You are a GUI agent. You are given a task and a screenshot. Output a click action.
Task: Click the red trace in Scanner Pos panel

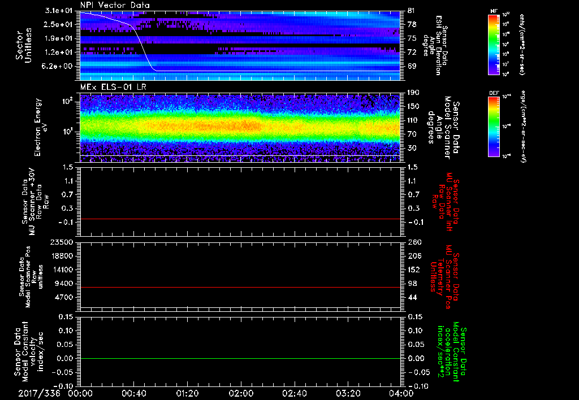pos(240,287)
